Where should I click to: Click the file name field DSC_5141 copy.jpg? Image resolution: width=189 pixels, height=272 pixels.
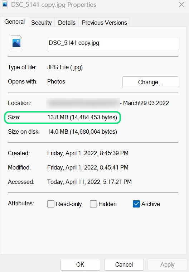coord(113,44)
